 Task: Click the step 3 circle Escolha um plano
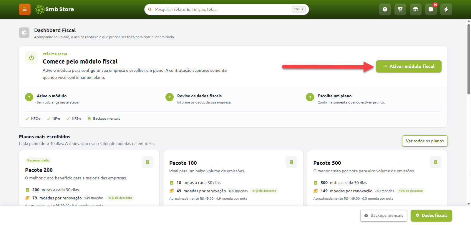click(310, 97)
